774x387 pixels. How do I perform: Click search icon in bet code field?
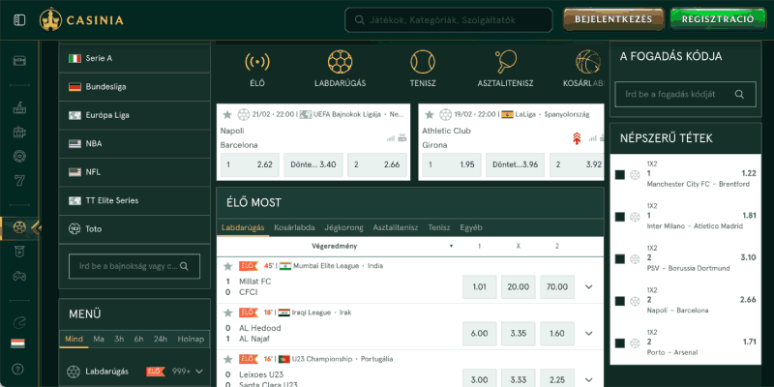click(739, 94)
